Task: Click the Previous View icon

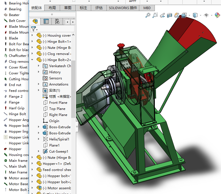Action: [x=162, y=15]
